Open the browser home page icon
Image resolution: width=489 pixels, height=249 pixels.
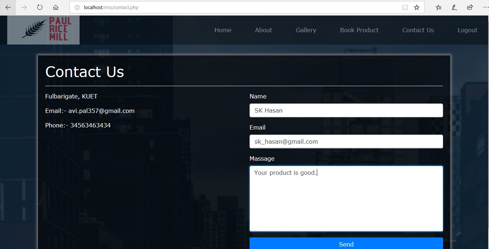tap(56, 7)
